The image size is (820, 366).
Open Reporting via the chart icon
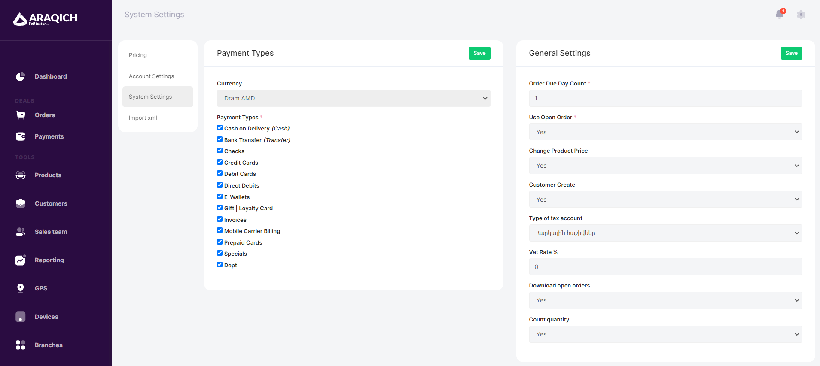[20, 260]
